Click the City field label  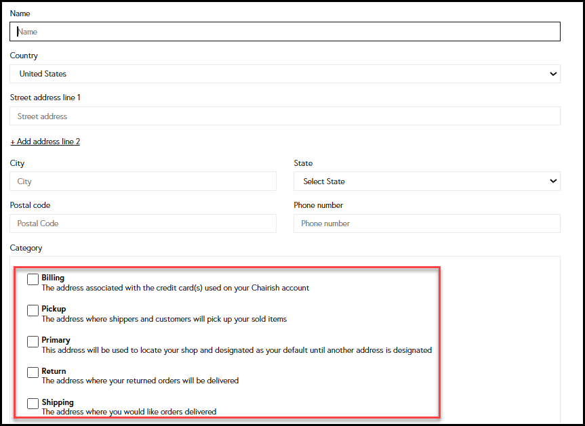[x=17, y=164]
